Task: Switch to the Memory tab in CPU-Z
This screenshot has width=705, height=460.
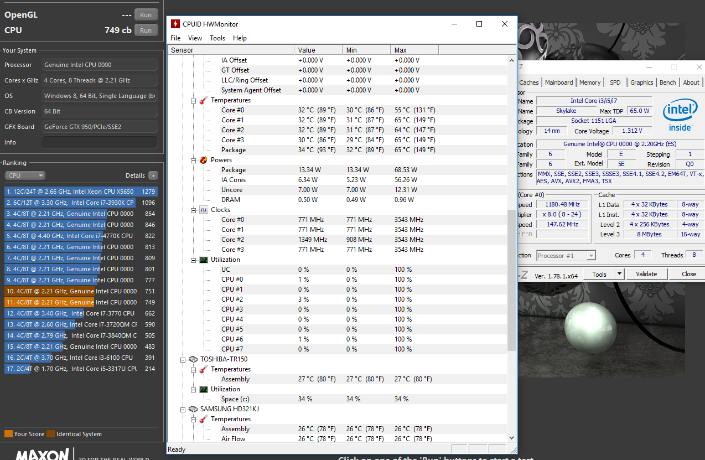Action: (590, 82)
